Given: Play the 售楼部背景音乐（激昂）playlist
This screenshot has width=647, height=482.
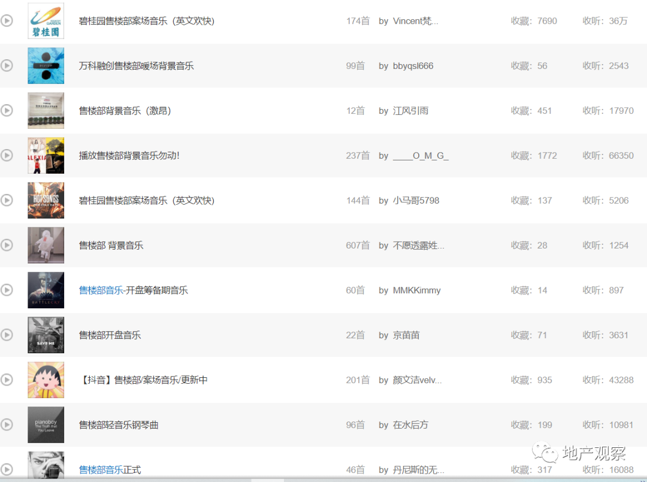Looking at the screenshot, I should 7,111.
